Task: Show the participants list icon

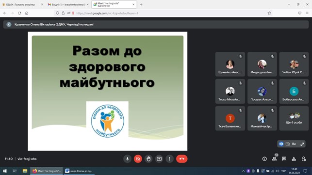Action: coord(274,159)
